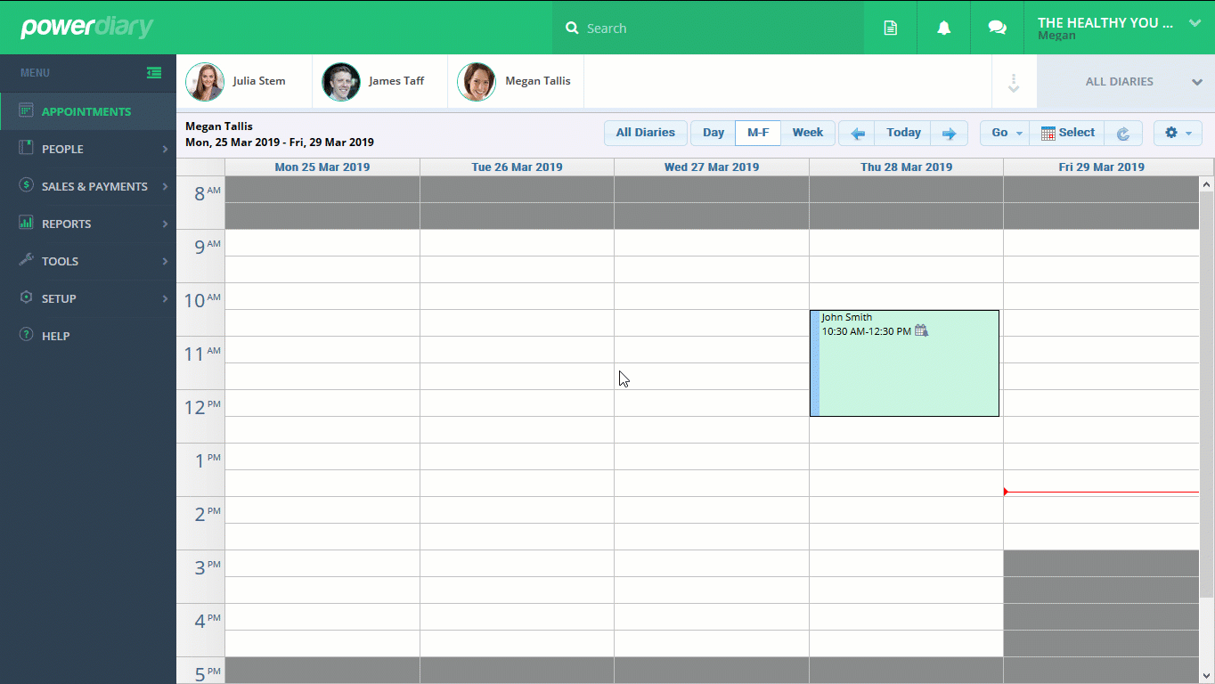Open Appointments in the sidebar
Image resolution: width=1215 pixels, height=684 pixels.
click(88, 111)
